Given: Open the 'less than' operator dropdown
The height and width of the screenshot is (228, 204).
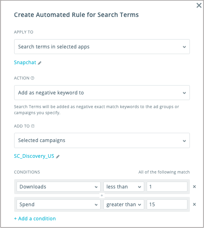Looking at the screenshot, I should [x=124, y=186].
